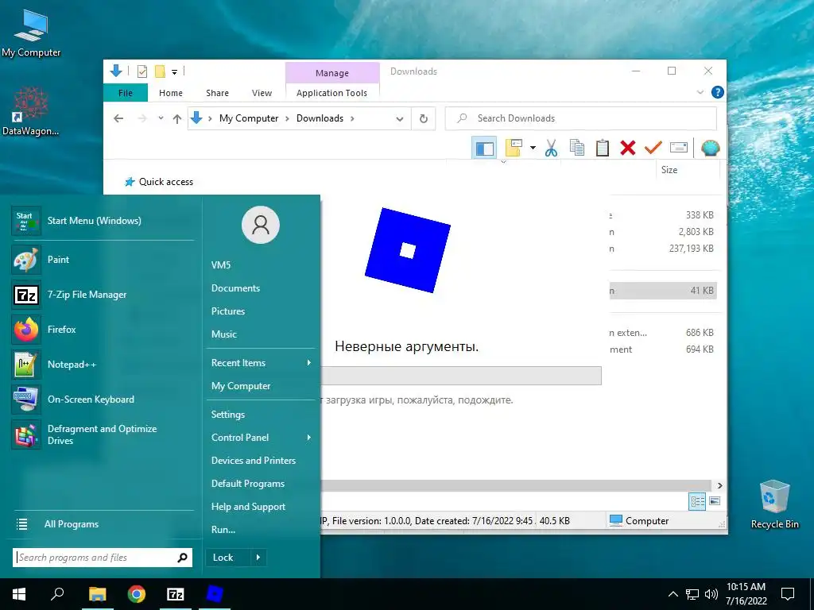Refresh the Downloads folder

click(424, 119)
